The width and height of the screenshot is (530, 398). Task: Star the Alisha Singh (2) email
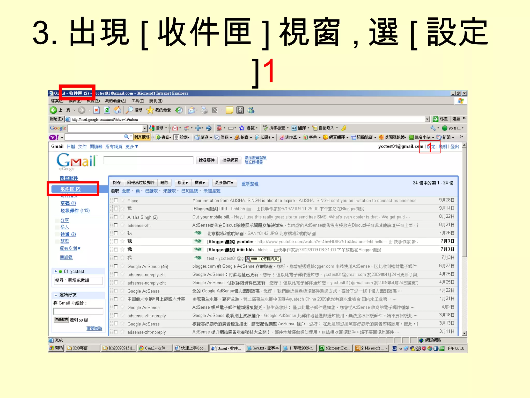click(x=122, y=217)
